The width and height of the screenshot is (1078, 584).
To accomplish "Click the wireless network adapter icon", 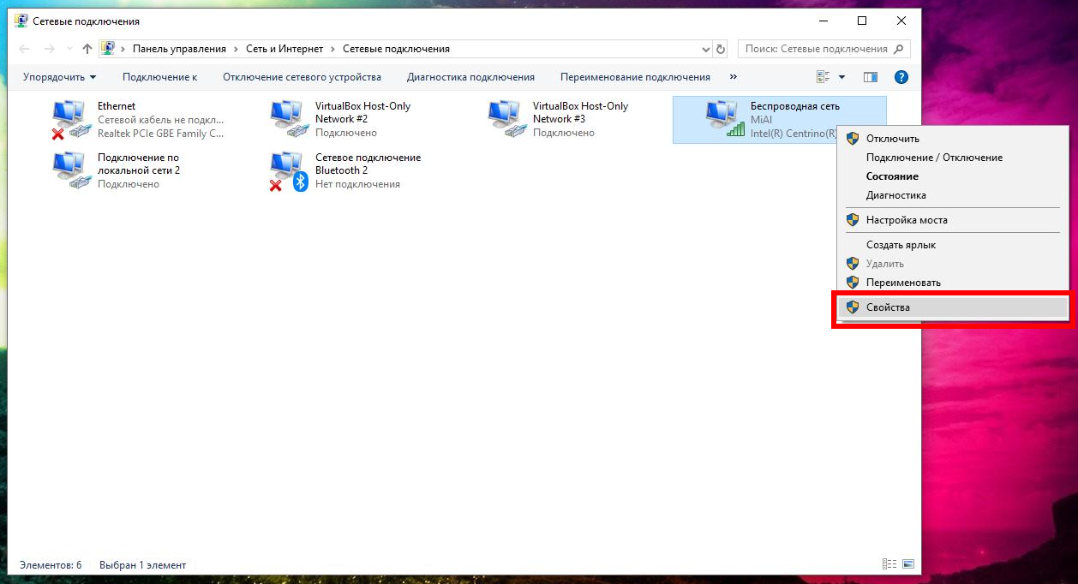I will (x=723, y=119).
